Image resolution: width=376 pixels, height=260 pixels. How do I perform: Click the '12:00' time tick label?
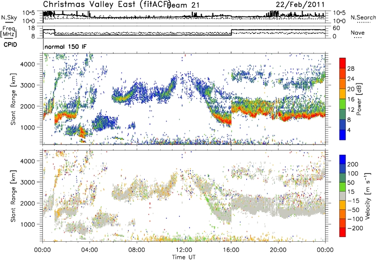pyautogui.click(x=184, y=250)
